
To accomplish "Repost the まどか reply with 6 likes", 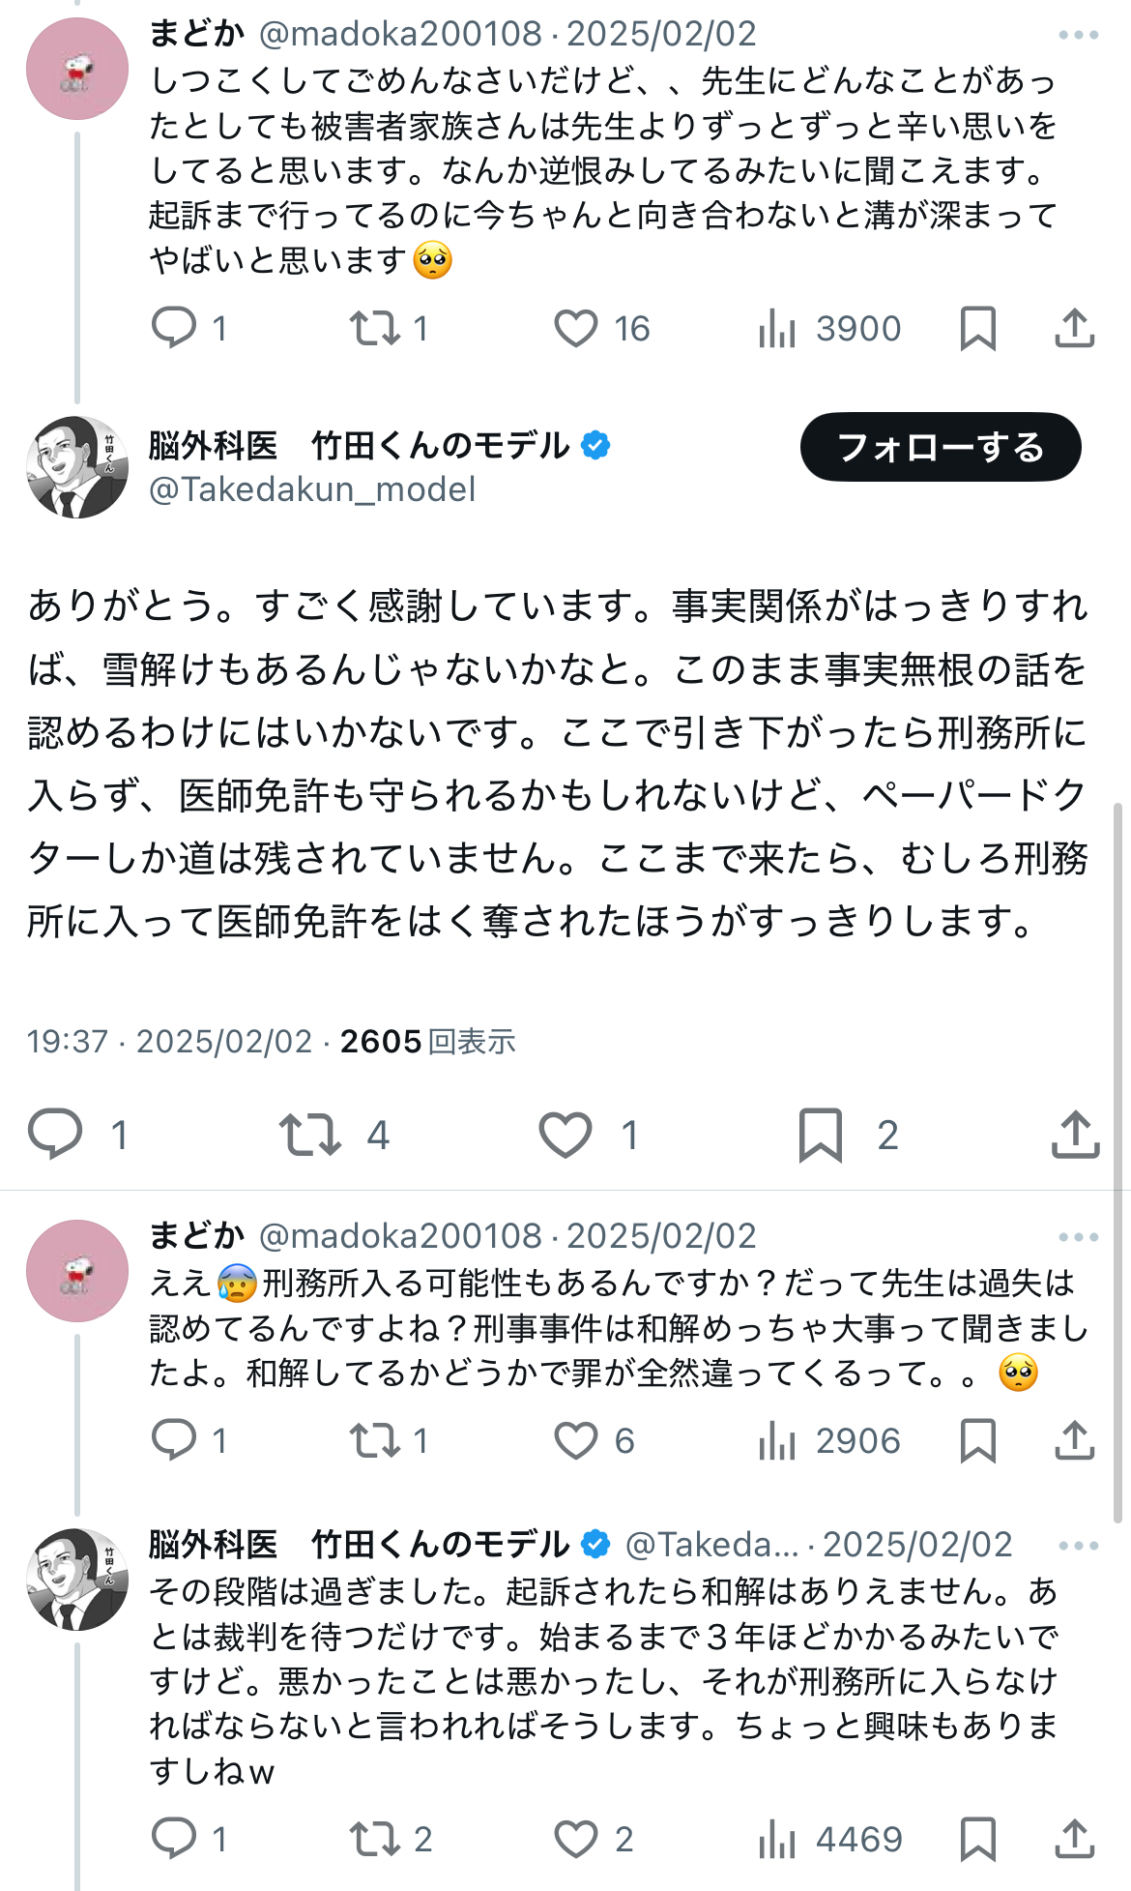I will pos(375,1440).
